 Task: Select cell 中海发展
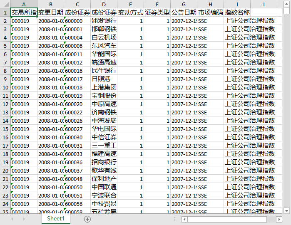pos(104,121)
